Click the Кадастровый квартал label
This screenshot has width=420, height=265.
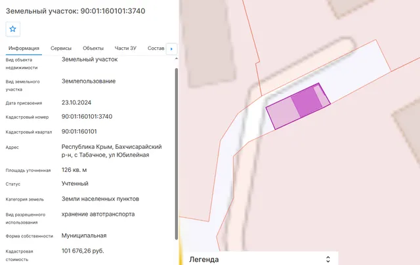click(x=29, y=132)
